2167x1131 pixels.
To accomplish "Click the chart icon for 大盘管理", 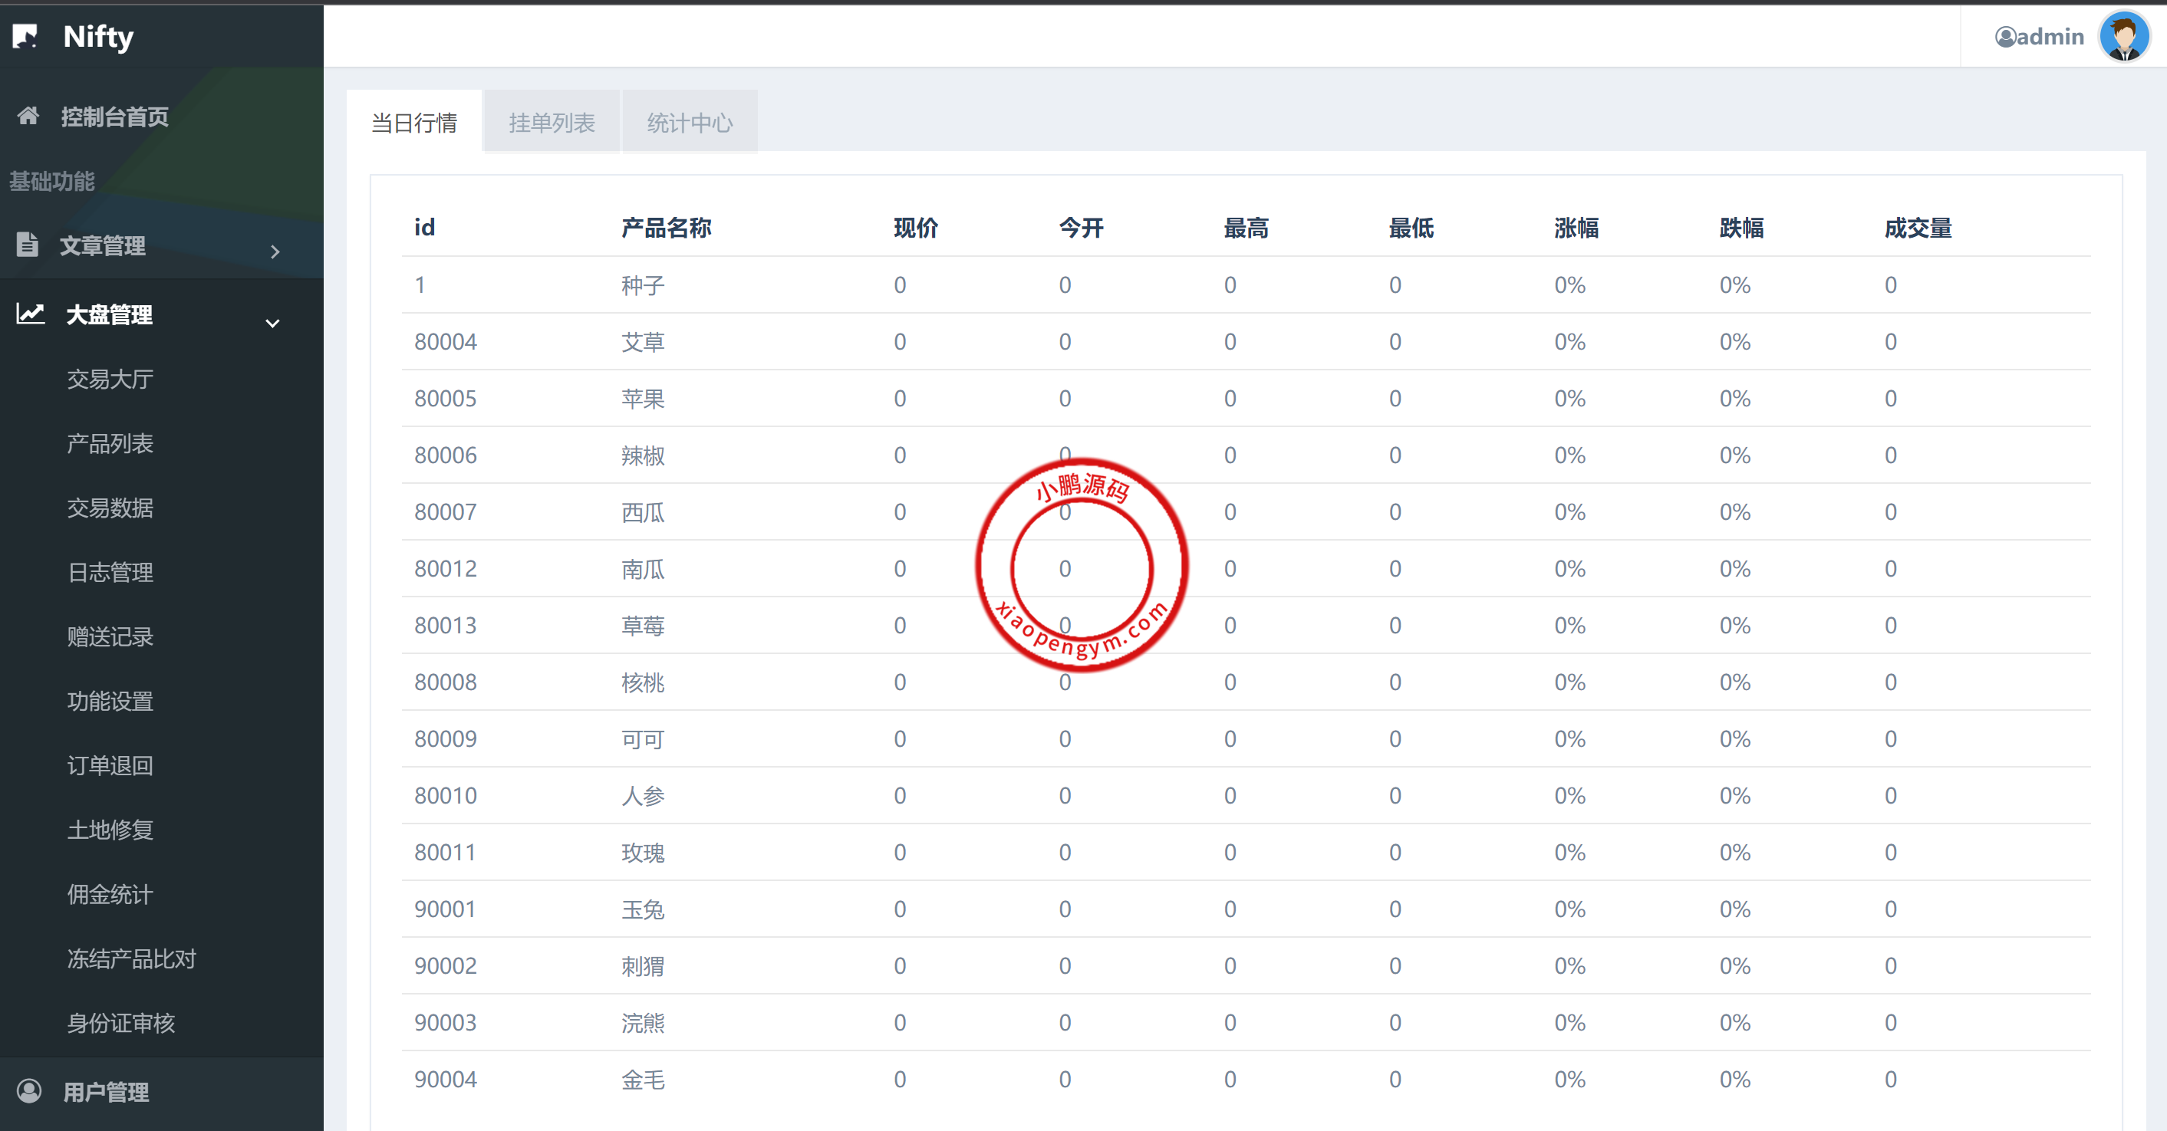I will [31, 314].
